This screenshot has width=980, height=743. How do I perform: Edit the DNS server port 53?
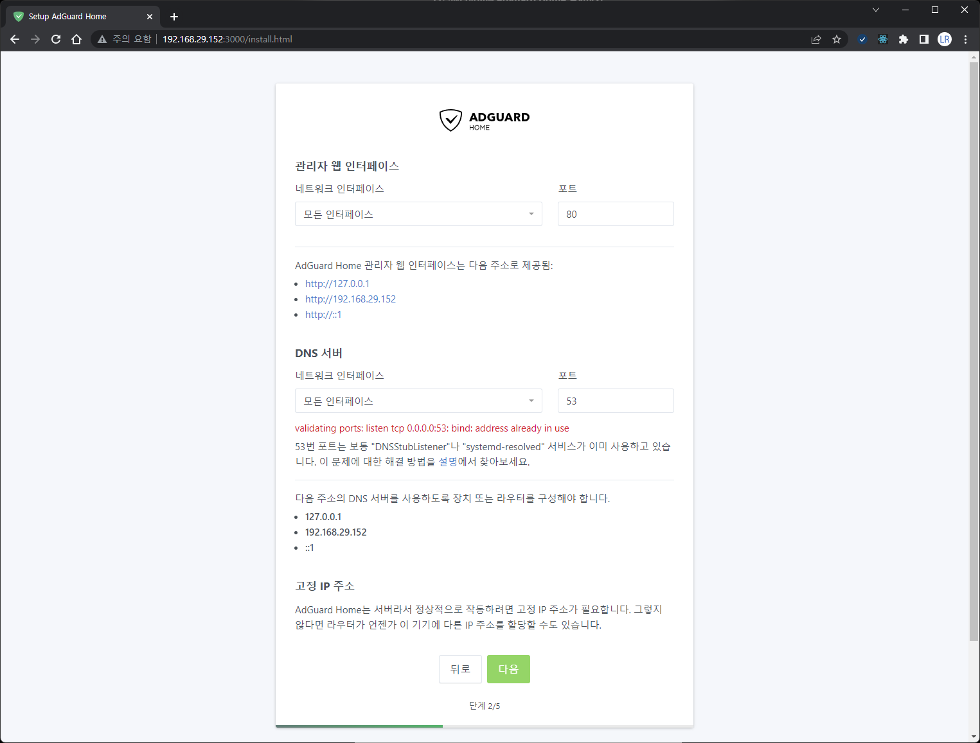(616, 401)
